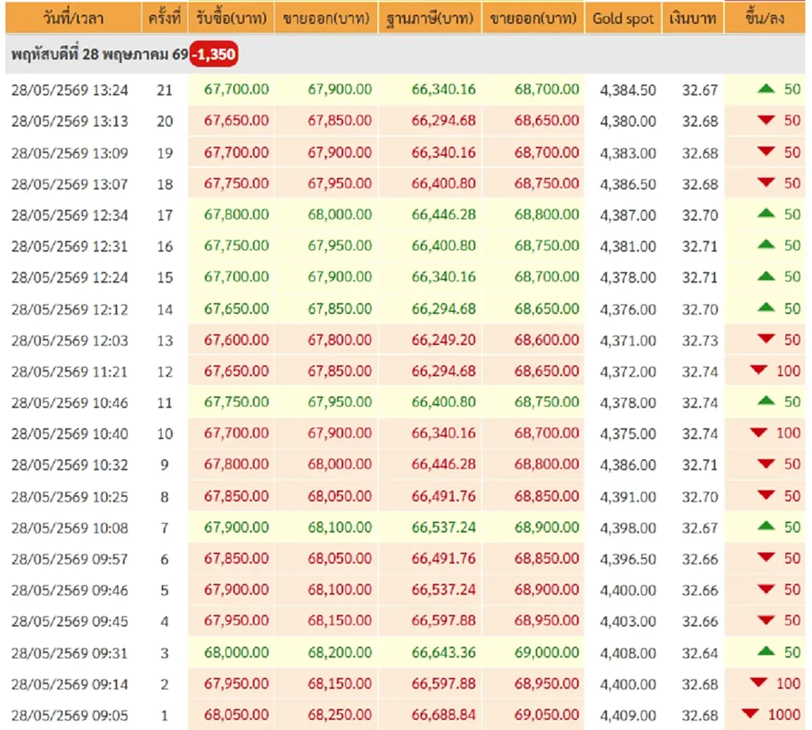
Task: Select the เงินบาท column header
Action: pyautogui.click(x=692, y=18)
